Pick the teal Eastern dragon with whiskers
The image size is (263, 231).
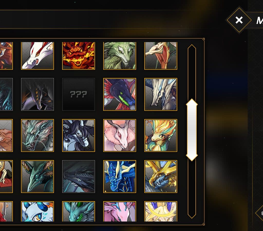[37, 136]
